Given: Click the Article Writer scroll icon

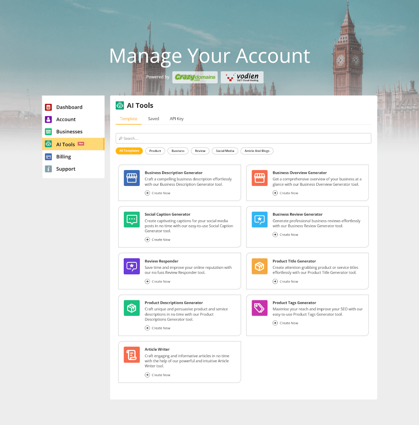Looking at the screenshot, I should tap(132, 355).
